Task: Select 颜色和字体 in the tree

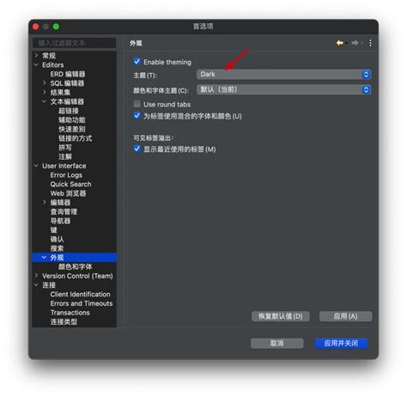Action: coord(76,266)
